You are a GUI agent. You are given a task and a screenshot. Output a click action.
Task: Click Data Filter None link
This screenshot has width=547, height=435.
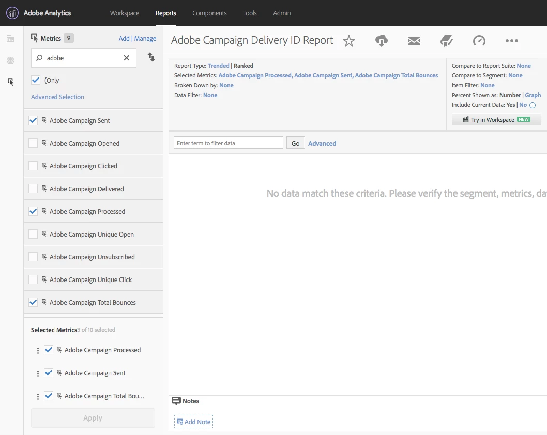(x=210, y=95)
